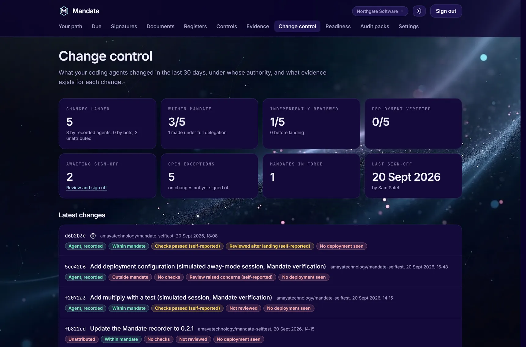Click Within mandate badge on fb822cd row
526x347 pixels.
121,339
